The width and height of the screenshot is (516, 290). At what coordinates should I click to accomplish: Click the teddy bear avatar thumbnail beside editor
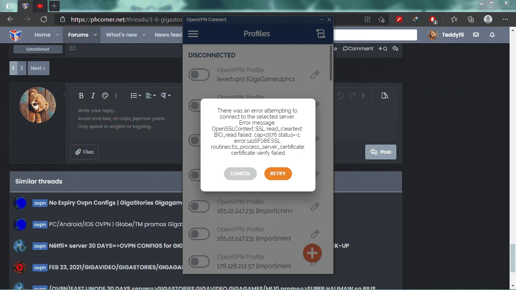38,105
